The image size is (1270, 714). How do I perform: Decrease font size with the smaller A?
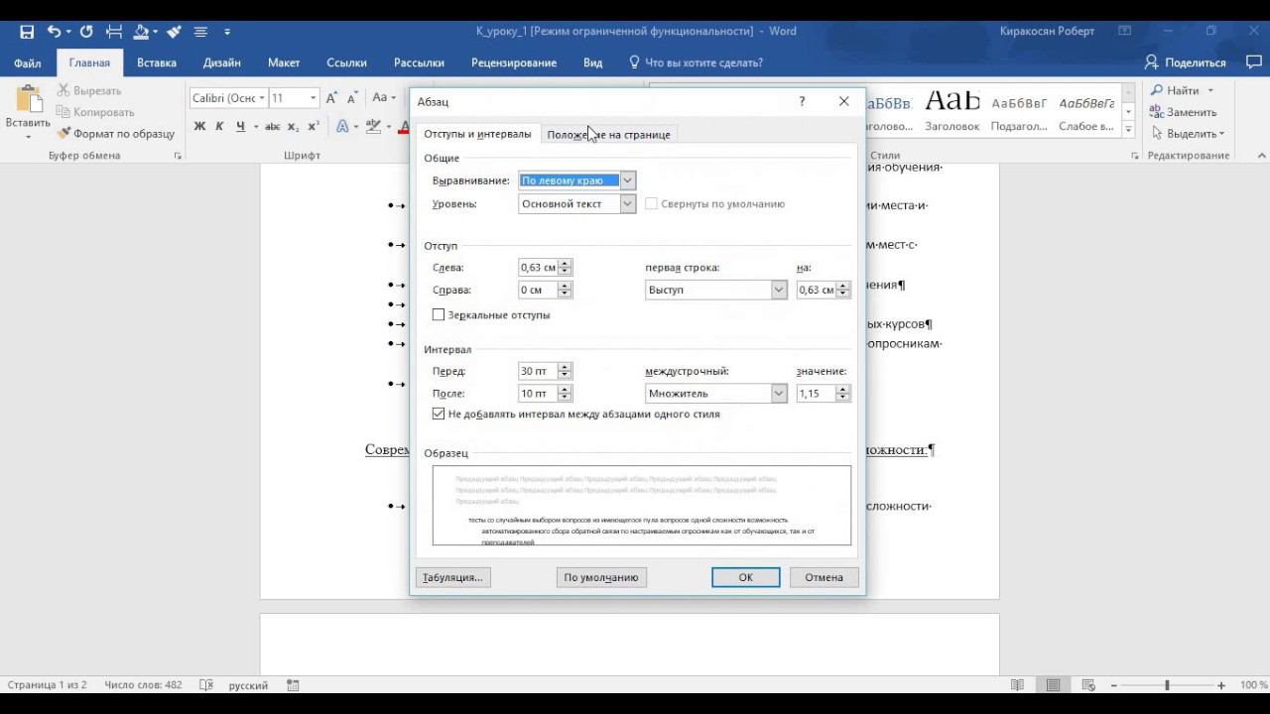(x=350, y=98)
